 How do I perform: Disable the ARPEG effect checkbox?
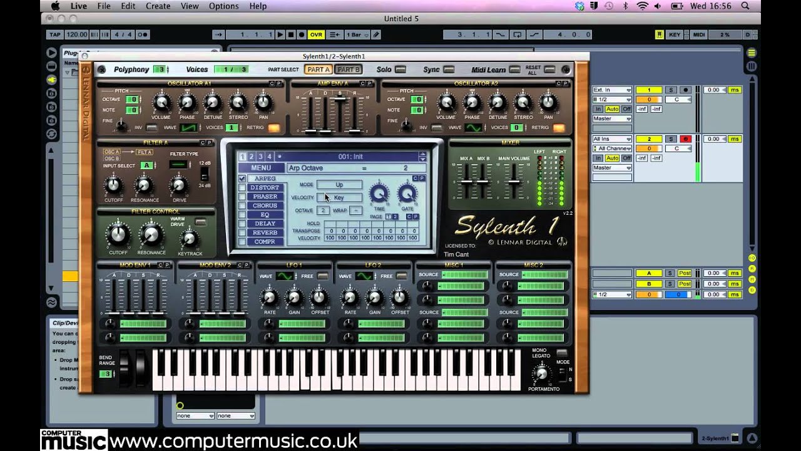pyautogui.click(x=242, y=179)
